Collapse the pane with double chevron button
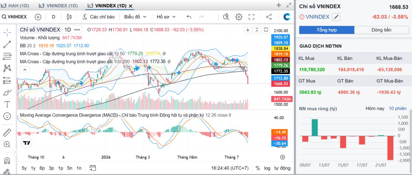 [257, 30]
